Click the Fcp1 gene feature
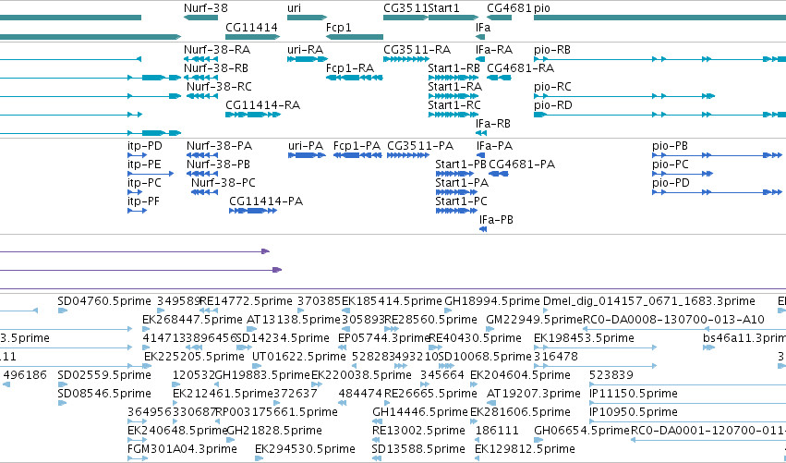Image resolution: width=786 pixels, height=463 pixels. (355, 37)
